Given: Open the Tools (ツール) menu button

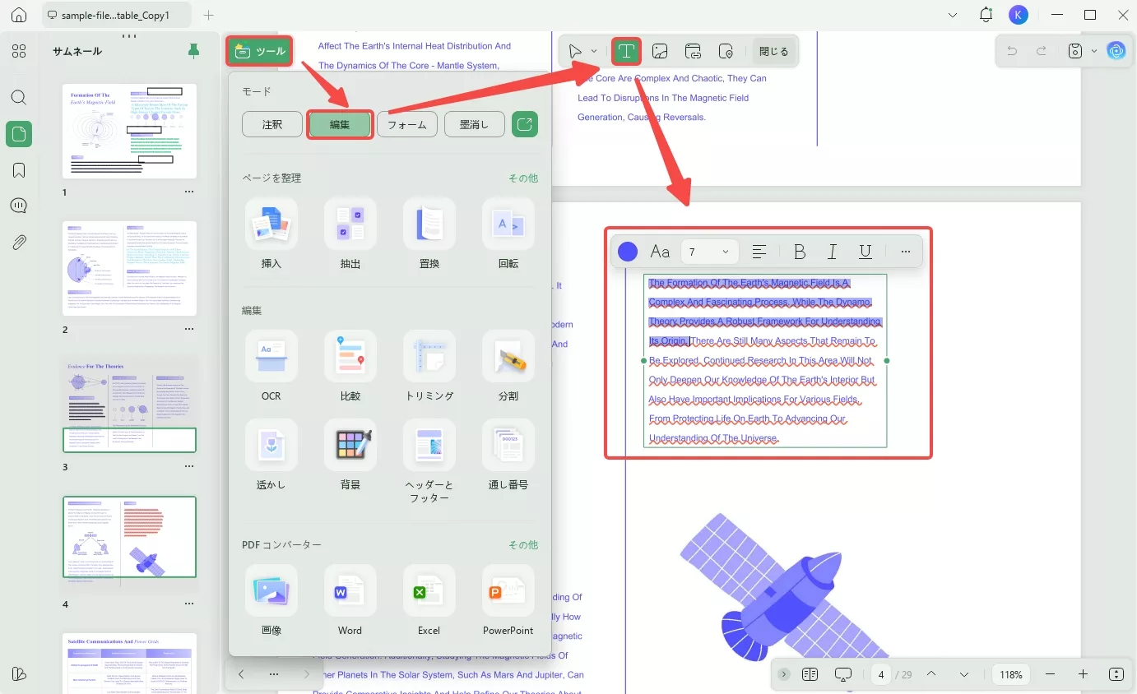Looking at the screenshot, I should coord(259,52).
